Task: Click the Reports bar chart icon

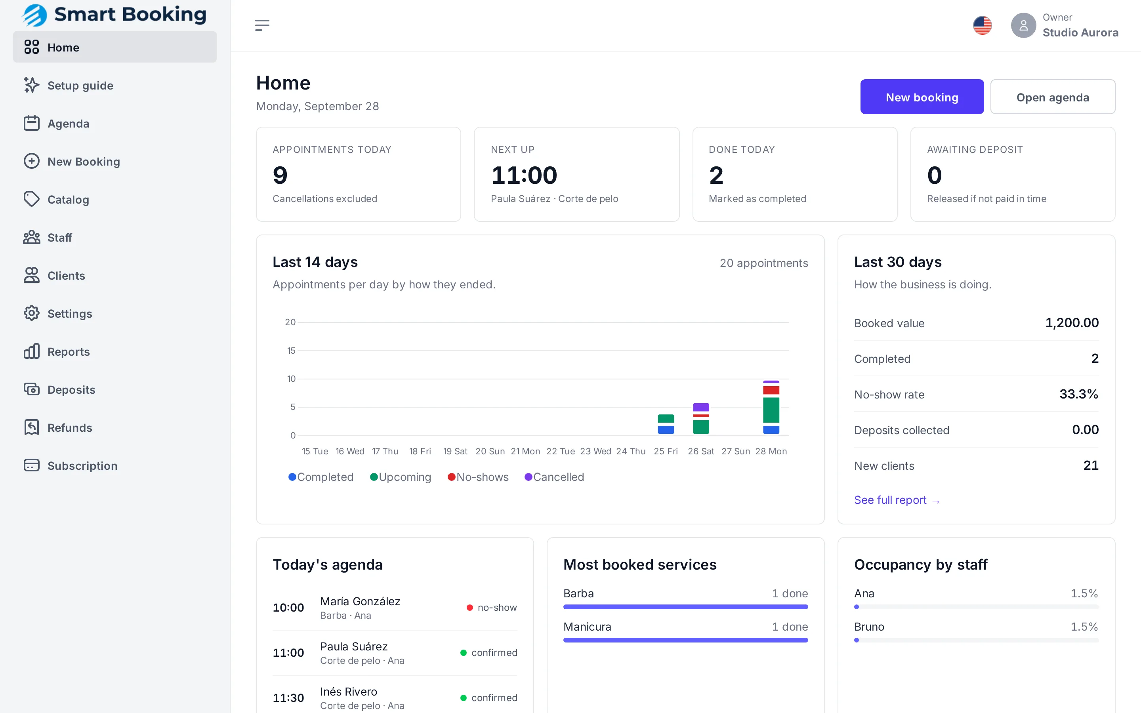Action: (32, 351)
